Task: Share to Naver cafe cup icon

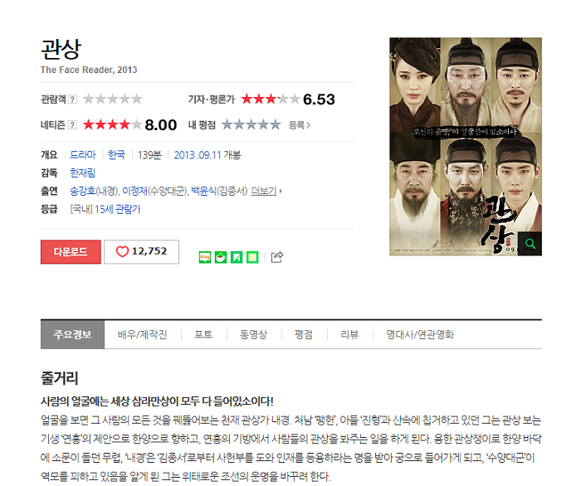Action: 221,257
